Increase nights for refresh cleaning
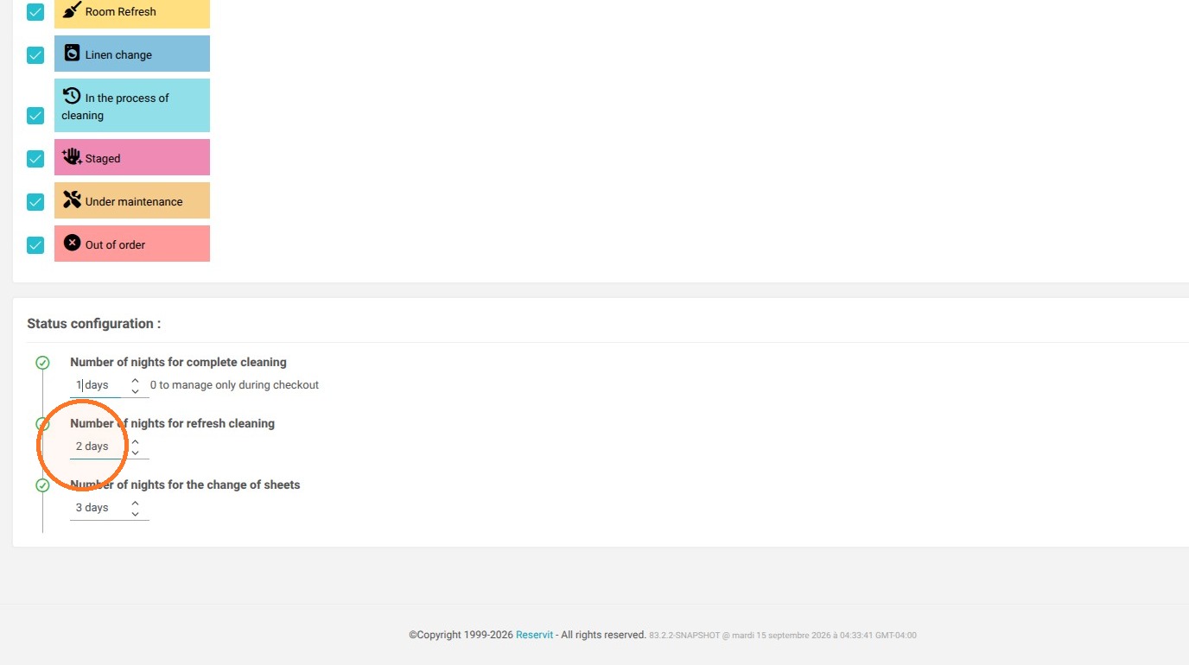Screen dimensions: 1189x665 (x=135, y=441)
